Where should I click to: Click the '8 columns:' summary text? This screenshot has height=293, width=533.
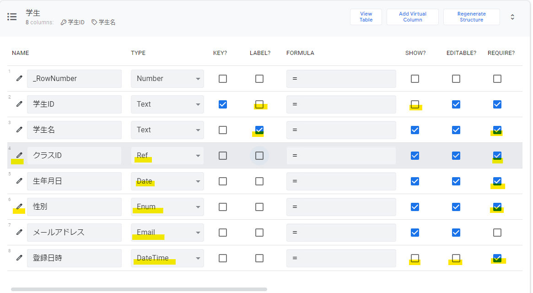(39, 22)
